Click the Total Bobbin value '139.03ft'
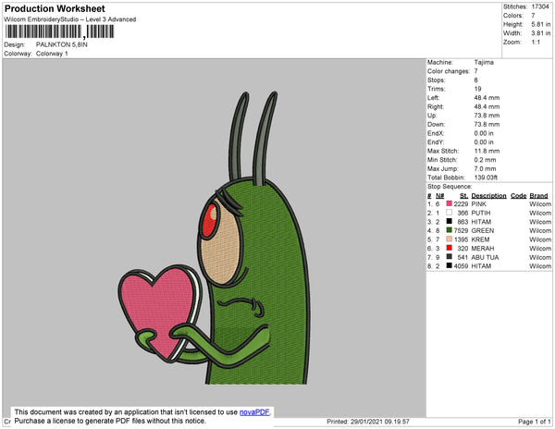This screenshot has width=555, height=429. pos(486,178)
